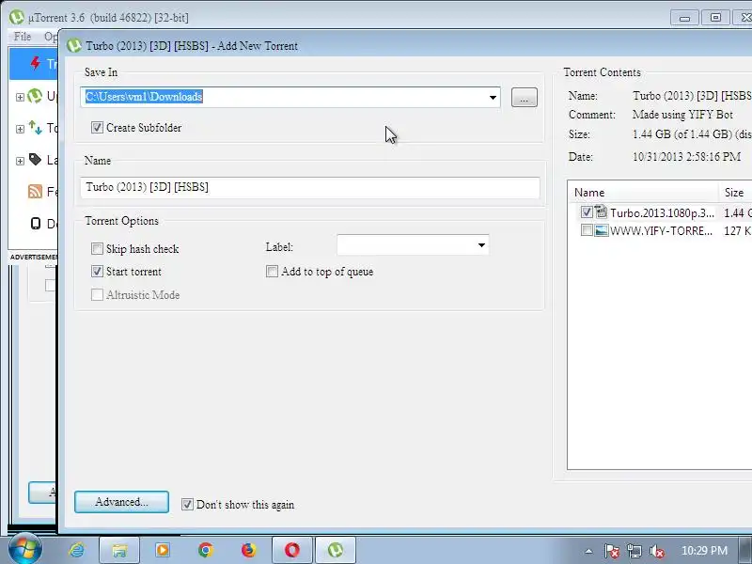The image size is (752, 564).
Task: Uncheck the Turbo.2013.1080p file checkbox
Action: (586, 211)
